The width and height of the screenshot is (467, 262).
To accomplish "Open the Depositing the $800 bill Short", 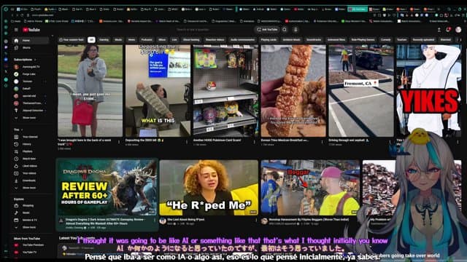I will pyautogui.click(x=158, y=91).
